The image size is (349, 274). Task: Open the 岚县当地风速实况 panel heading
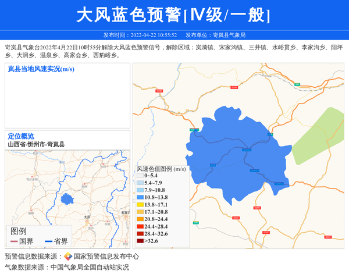(41, 70)
